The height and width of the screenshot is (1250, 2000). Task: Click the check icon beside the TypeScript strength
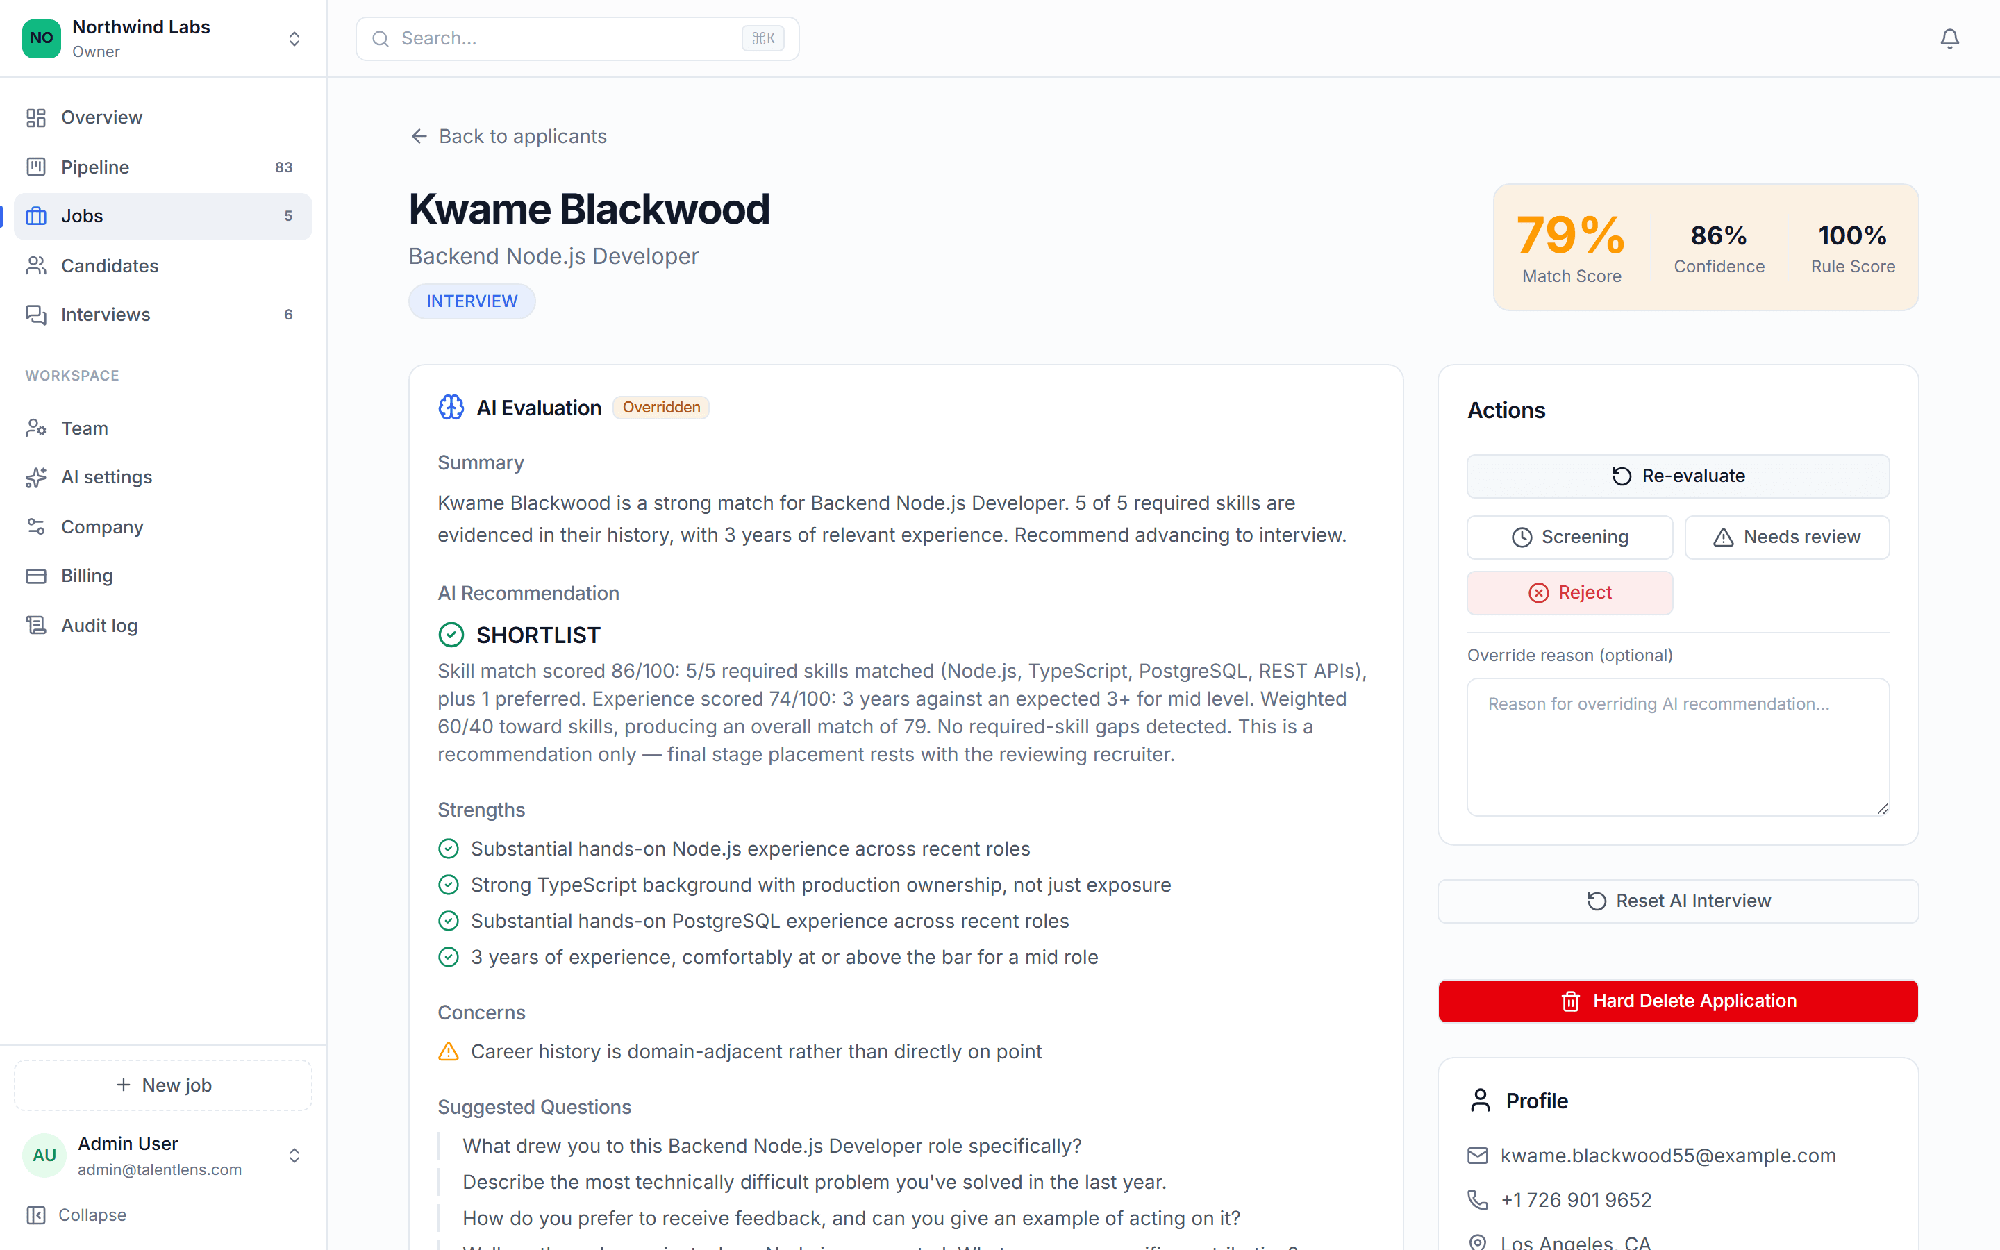pos(449,885)
